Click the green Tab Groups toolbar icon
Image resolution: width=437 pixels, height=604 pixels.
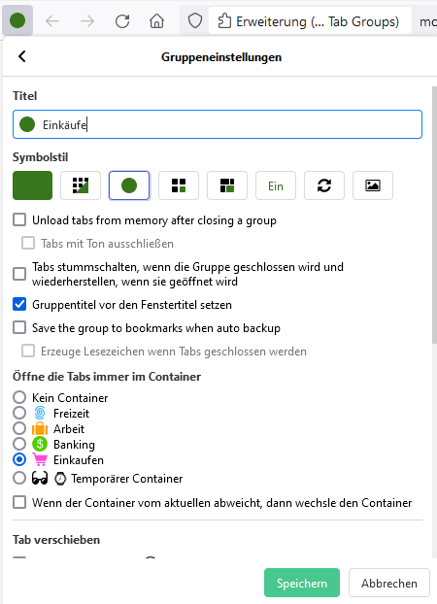click(17, 20)
